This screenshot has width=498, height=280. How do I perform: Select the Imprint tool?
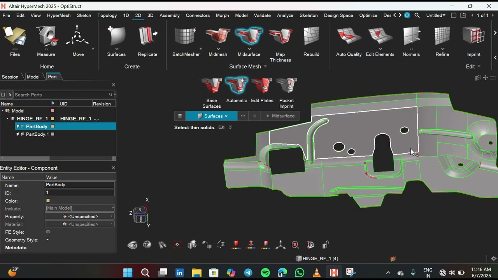[x=473, y=41]
